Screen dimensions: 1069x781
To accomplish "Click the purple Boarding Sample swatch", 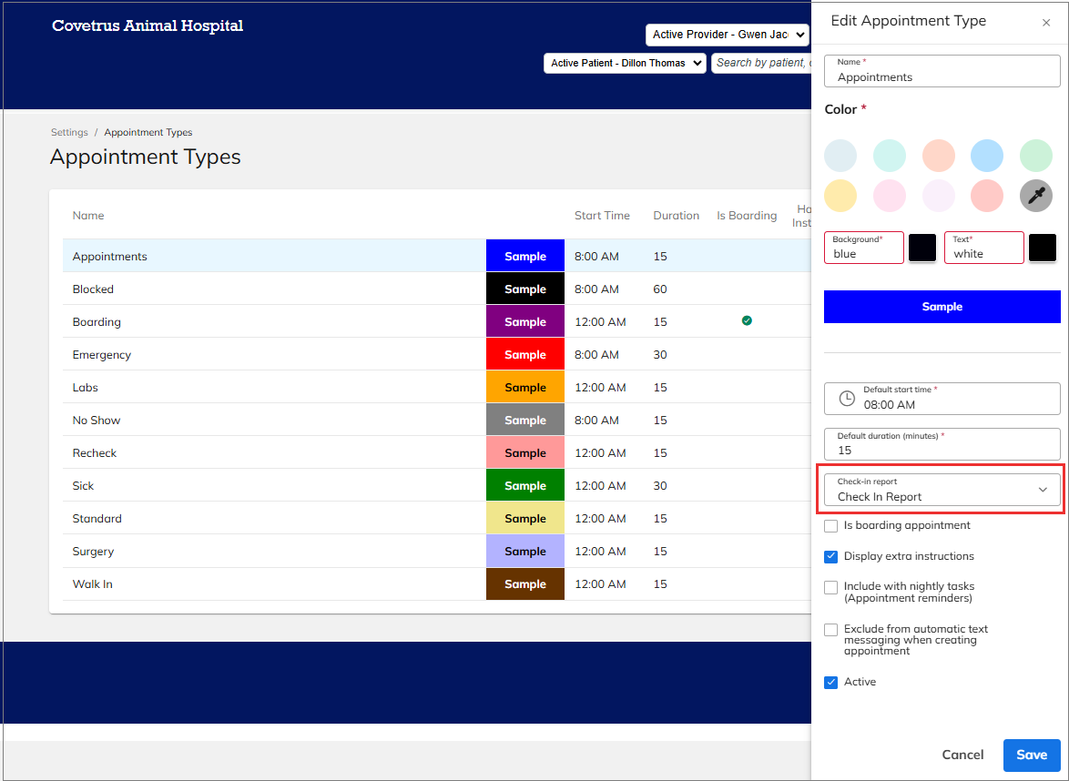I will 525,321.
